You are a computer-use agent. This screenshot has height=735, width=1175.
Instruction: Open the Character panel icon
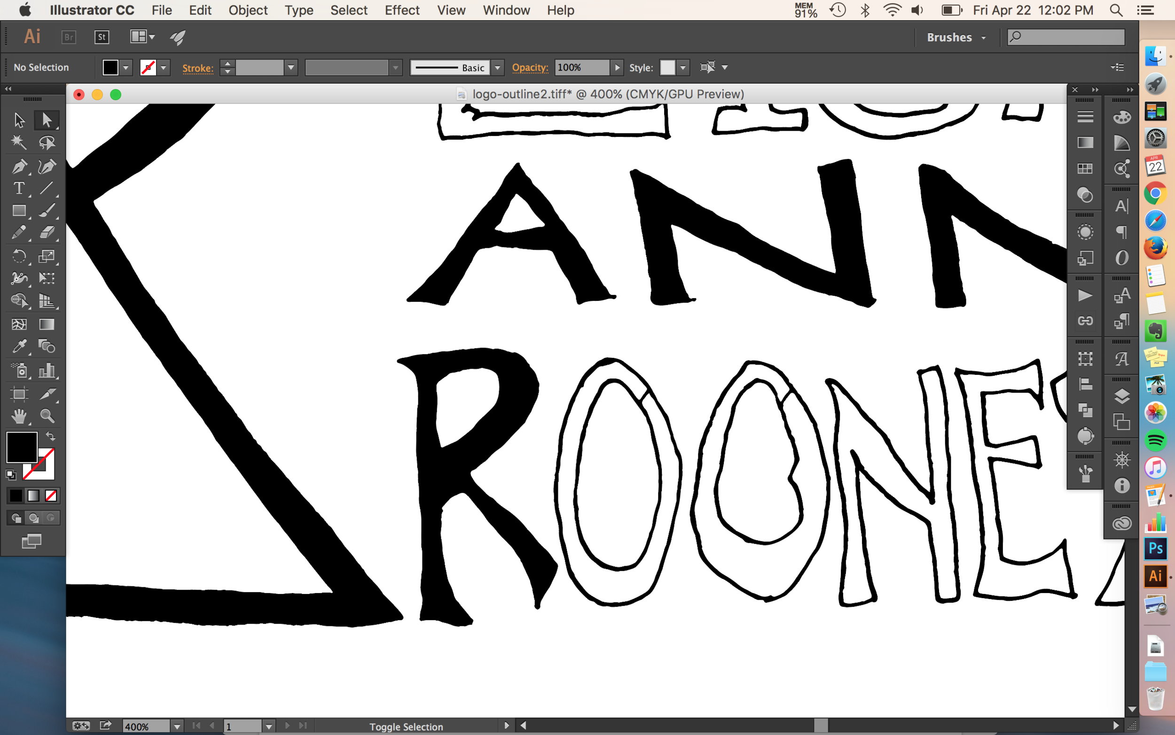[x=1121, y=206]
